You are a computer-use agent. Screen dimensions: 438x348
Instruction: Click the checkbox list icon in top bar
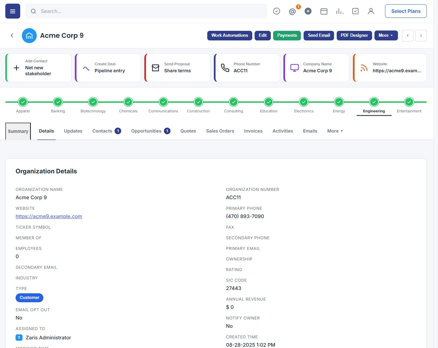[x=355, y=11]
